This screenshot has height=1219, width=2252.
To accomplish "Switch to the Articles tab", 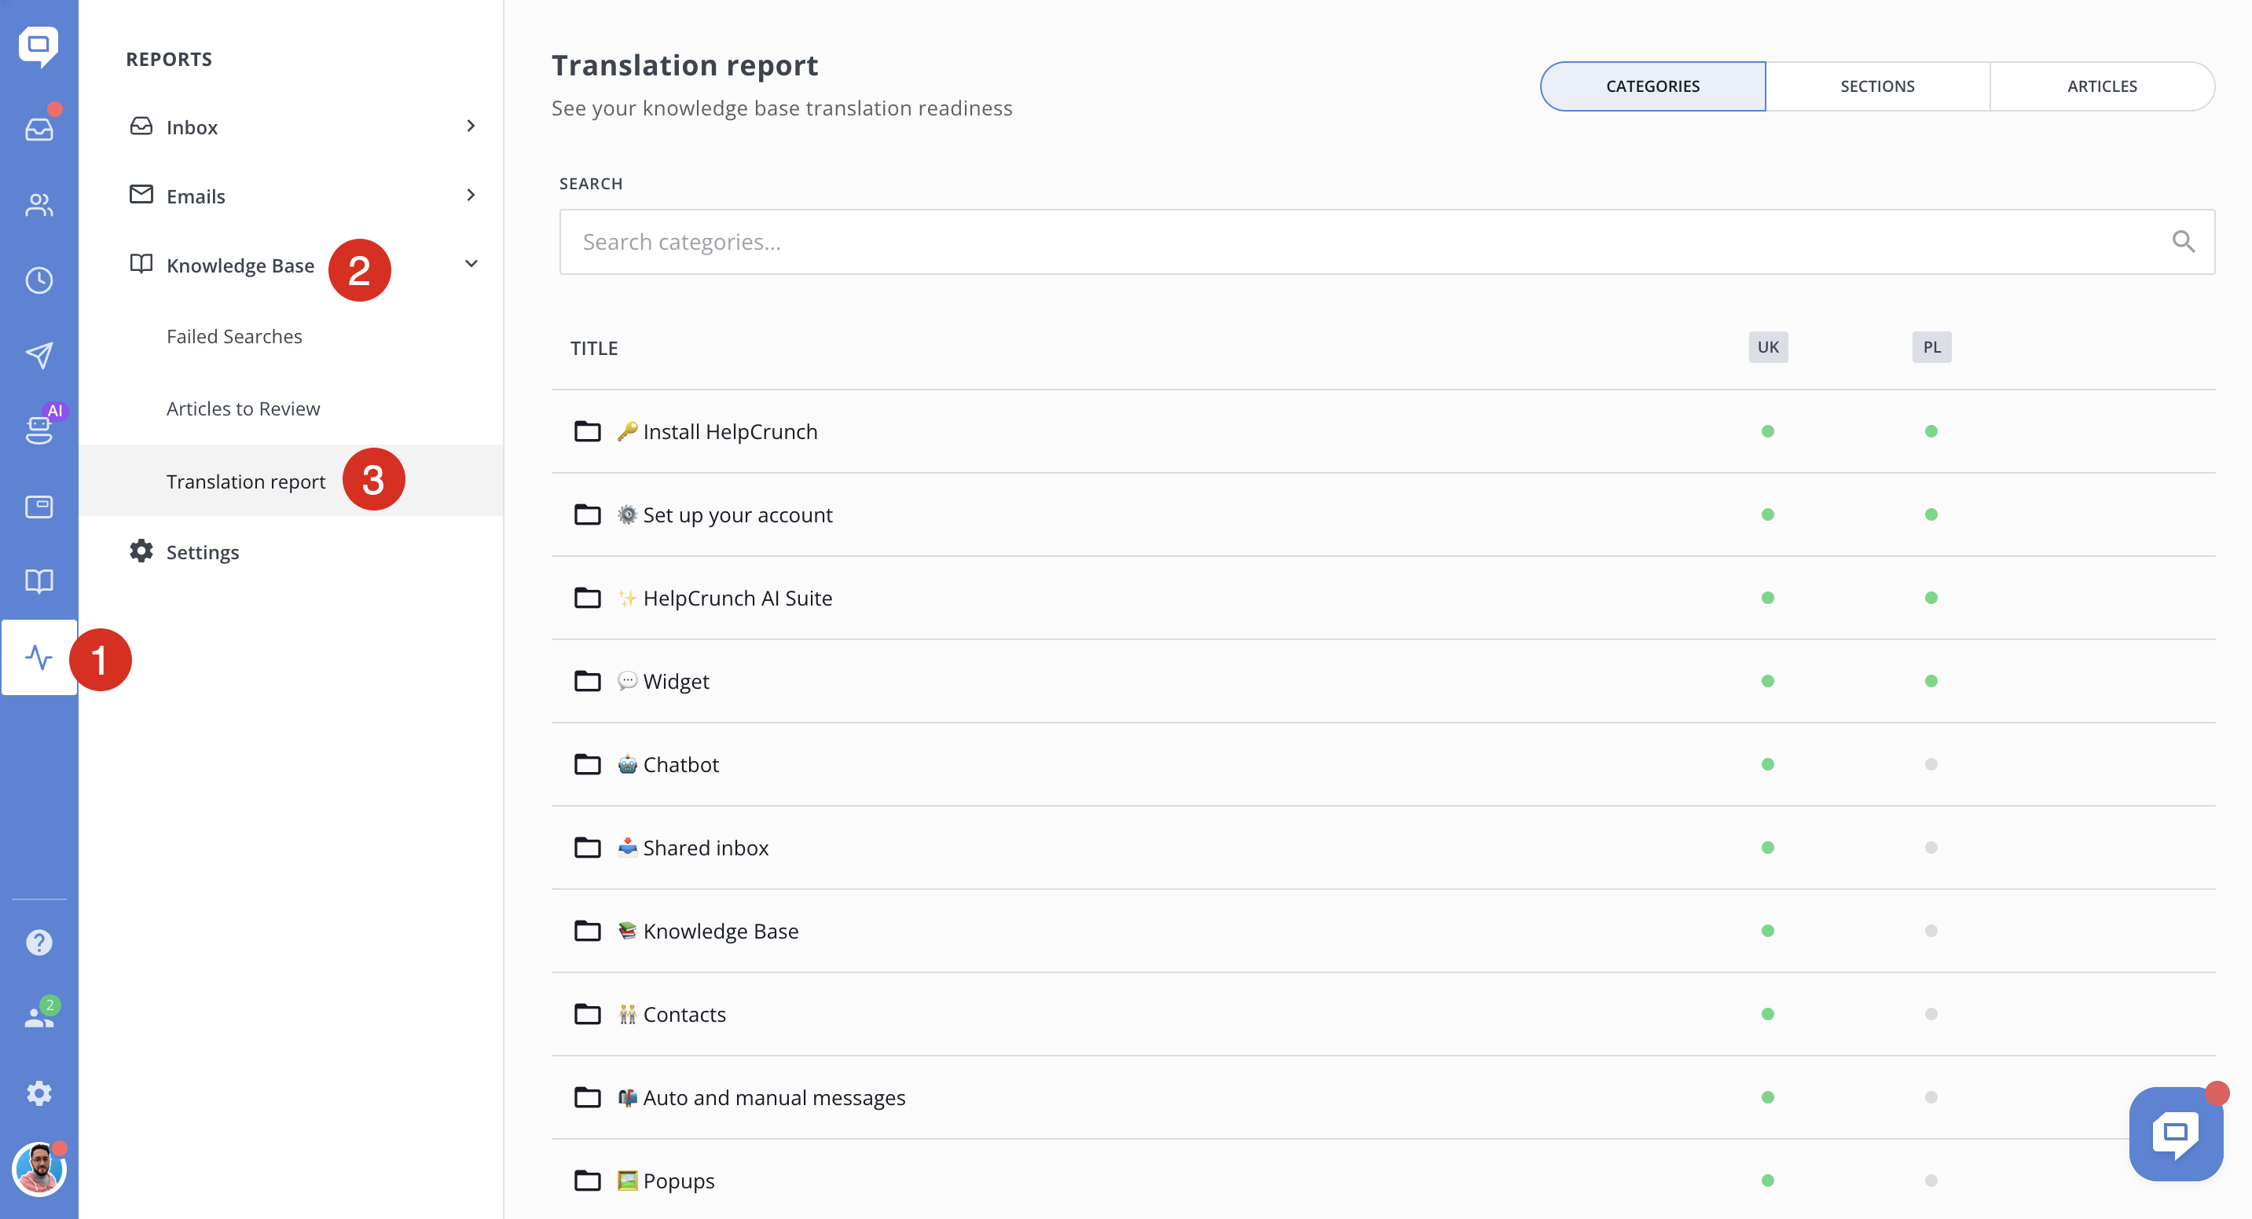I will (x=2102, y=86).
